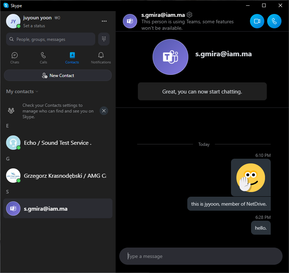Click the waving emoticon message
289x273 pixels.
(x=251, y=177)
